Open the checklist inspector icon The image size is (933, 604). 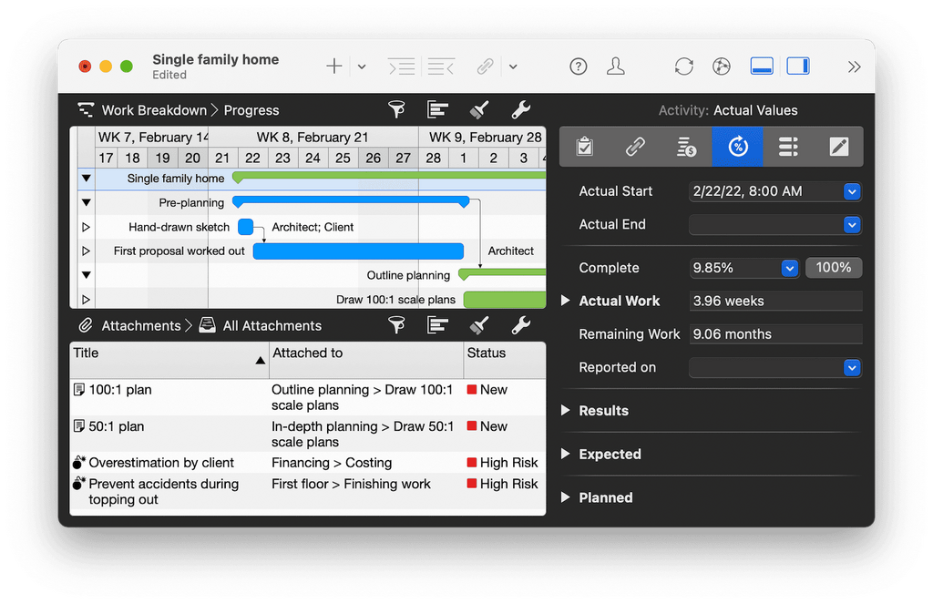coord(584,146)
